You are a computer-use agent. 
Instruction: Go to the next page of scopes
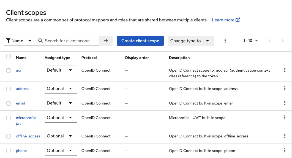click(x=283, y=41)
